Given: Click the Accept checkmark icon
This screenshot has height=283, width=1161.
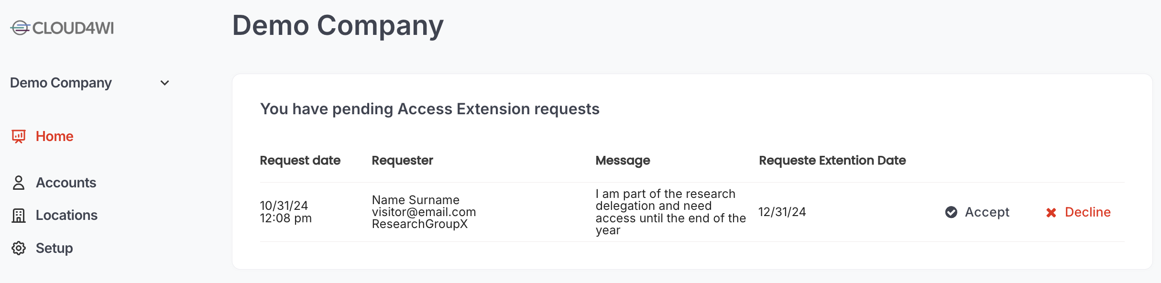Looking at the screenshot, I should click(x=951, y=212).
